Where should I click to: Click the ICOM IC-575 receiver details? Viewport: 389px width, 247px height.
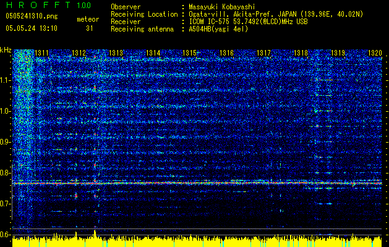[x=248, y=22]
